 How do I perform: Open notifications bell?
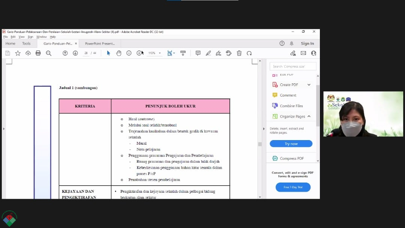(x=292, y=44)
